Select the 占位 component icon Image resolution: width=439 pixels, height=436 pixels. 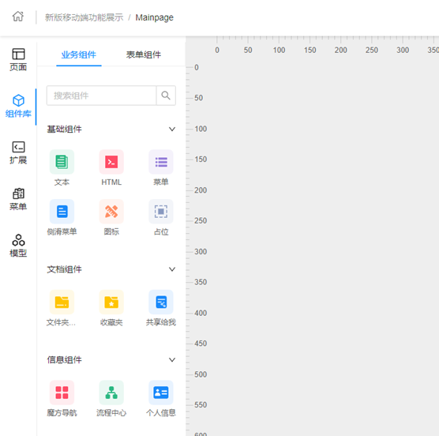click(161, 212)
